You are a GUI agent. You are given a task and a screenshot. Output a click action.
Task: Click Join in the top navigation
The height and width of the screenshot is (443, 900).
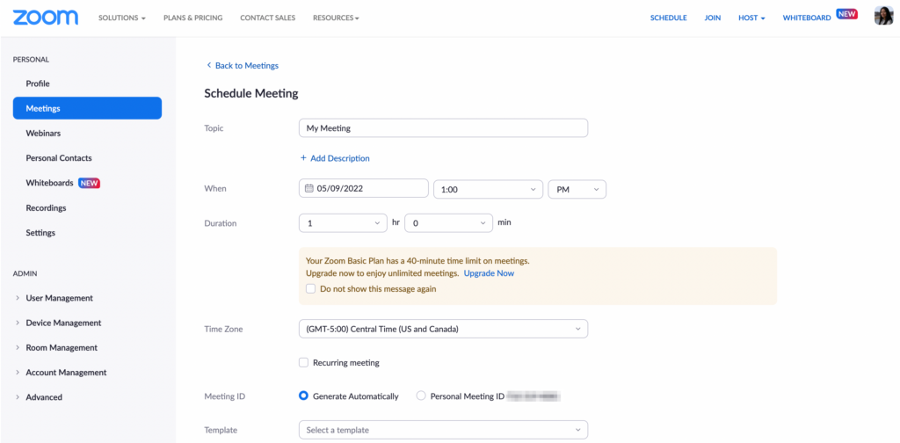[712, 18]
